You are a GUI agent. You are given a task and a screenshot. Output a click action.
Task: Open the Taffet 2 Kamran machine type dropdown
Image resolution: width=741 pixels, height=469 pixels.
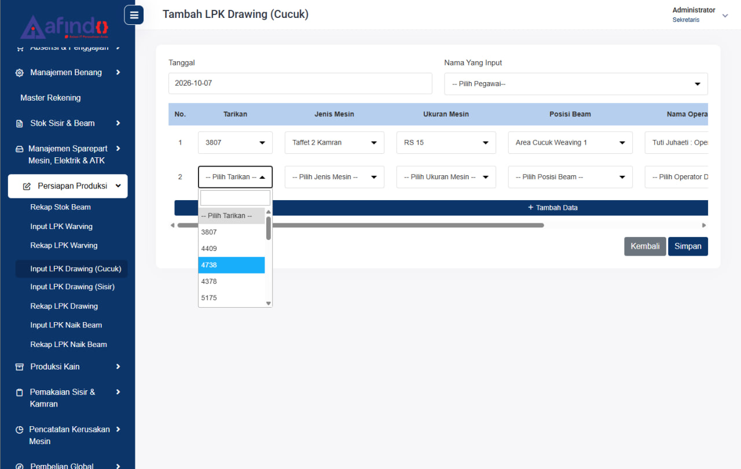coord(335,142)
